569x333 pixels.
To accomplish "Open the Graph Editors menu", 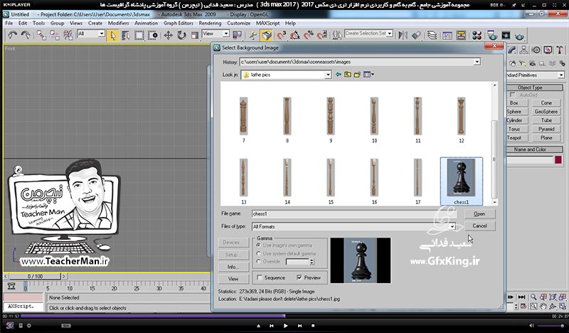I will [x=179, y=23].
